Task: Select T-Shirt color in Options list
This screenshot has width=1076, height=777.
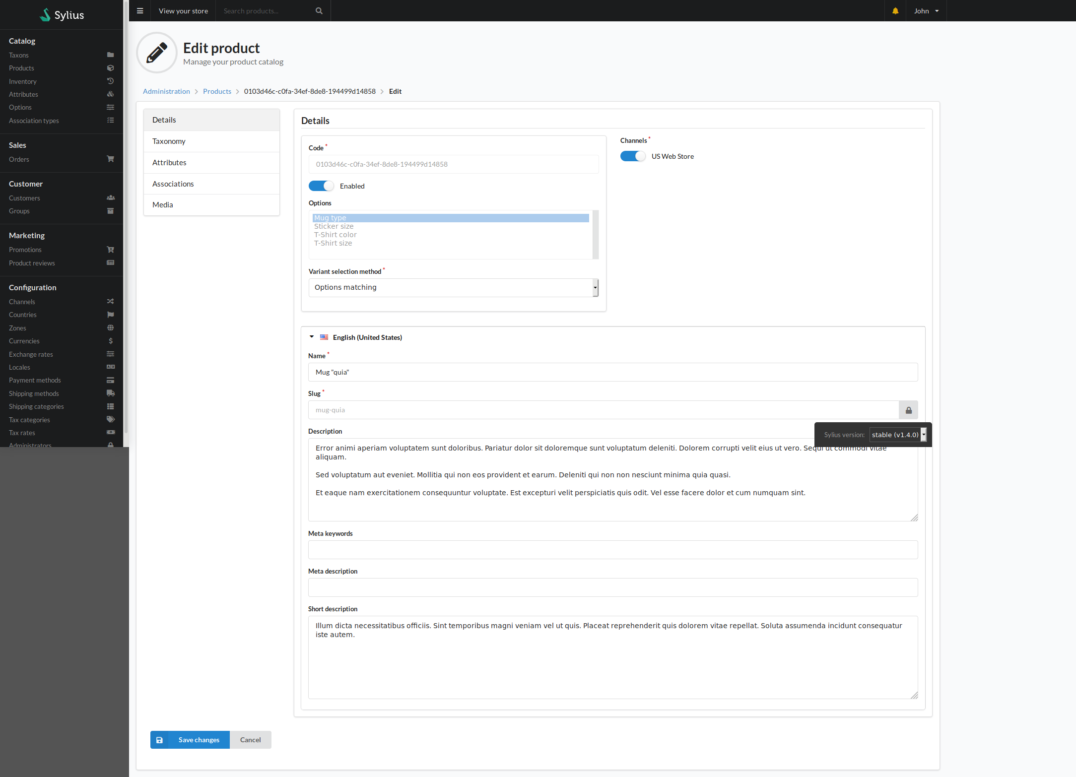Action: (451, 235)
